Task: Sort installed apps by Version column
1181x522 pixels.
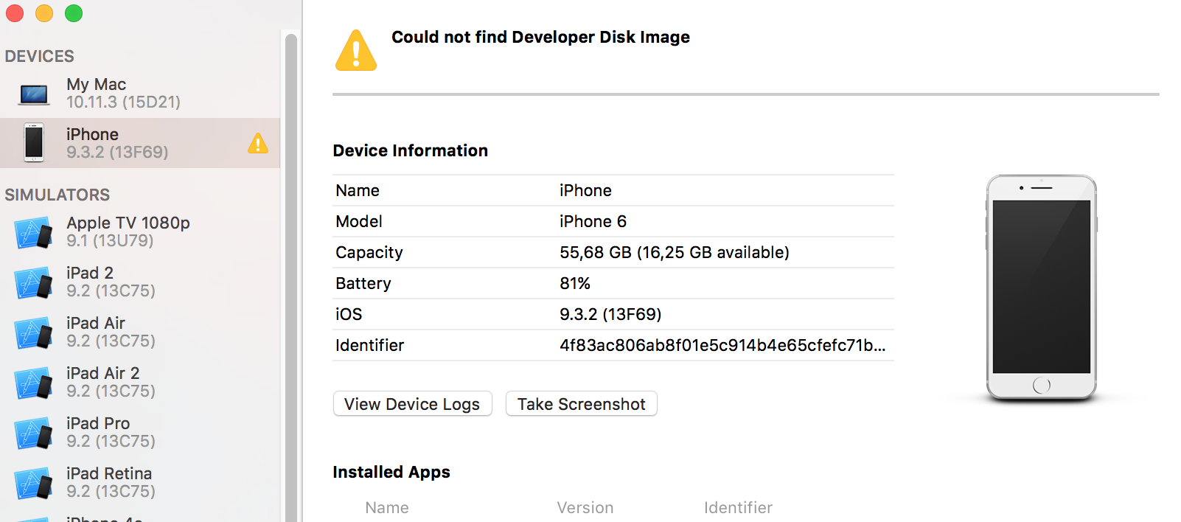Action: [x=585, y=507]
